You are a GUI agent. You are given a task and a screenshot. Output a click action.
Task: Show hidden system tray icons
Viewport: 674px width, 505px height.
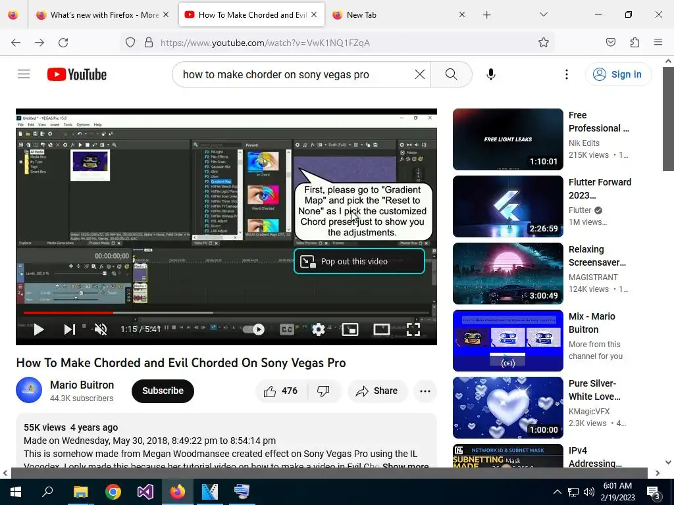coord(557,492)
